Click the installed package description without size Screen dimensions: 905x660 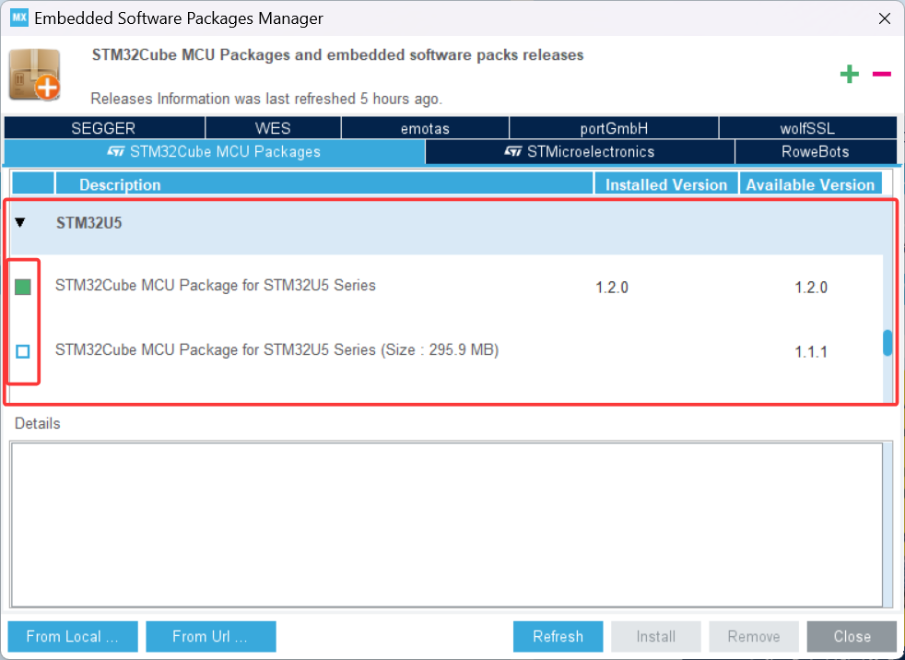click(216, 285)
